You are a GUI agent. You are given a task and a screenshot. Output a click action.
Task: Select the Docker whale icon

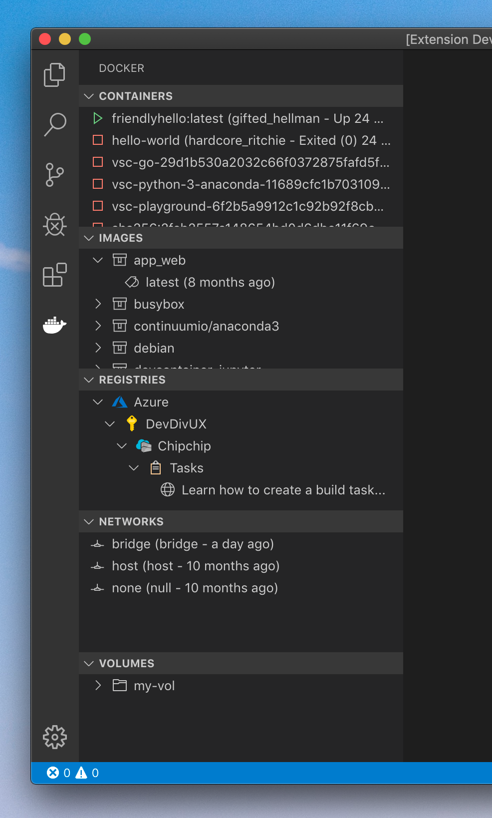coord(55,325)
